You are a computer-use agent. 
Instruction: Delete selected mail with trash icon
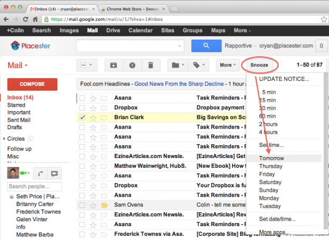(x=151, y=65)
